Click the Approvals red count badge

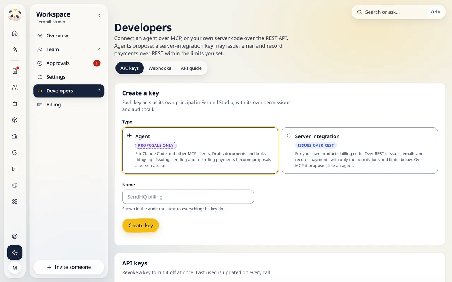97,63
